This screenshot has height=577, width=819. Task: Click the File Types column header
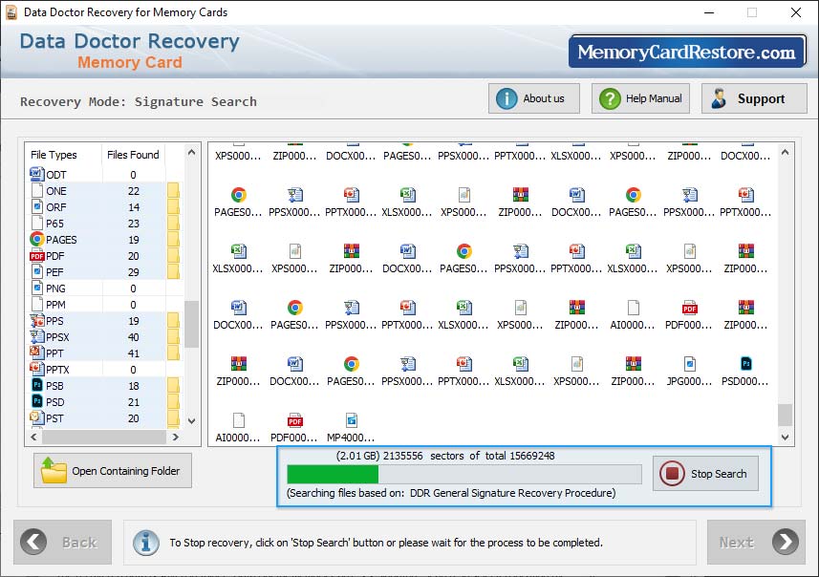coord(54,155)
